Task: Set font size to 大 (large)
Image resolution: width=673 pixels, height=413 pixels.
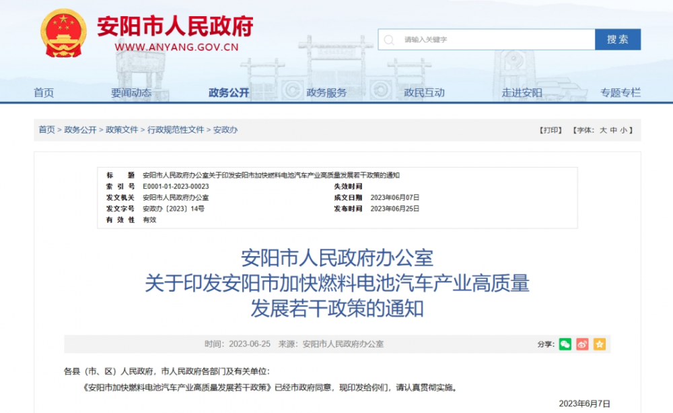Action: 604,130
